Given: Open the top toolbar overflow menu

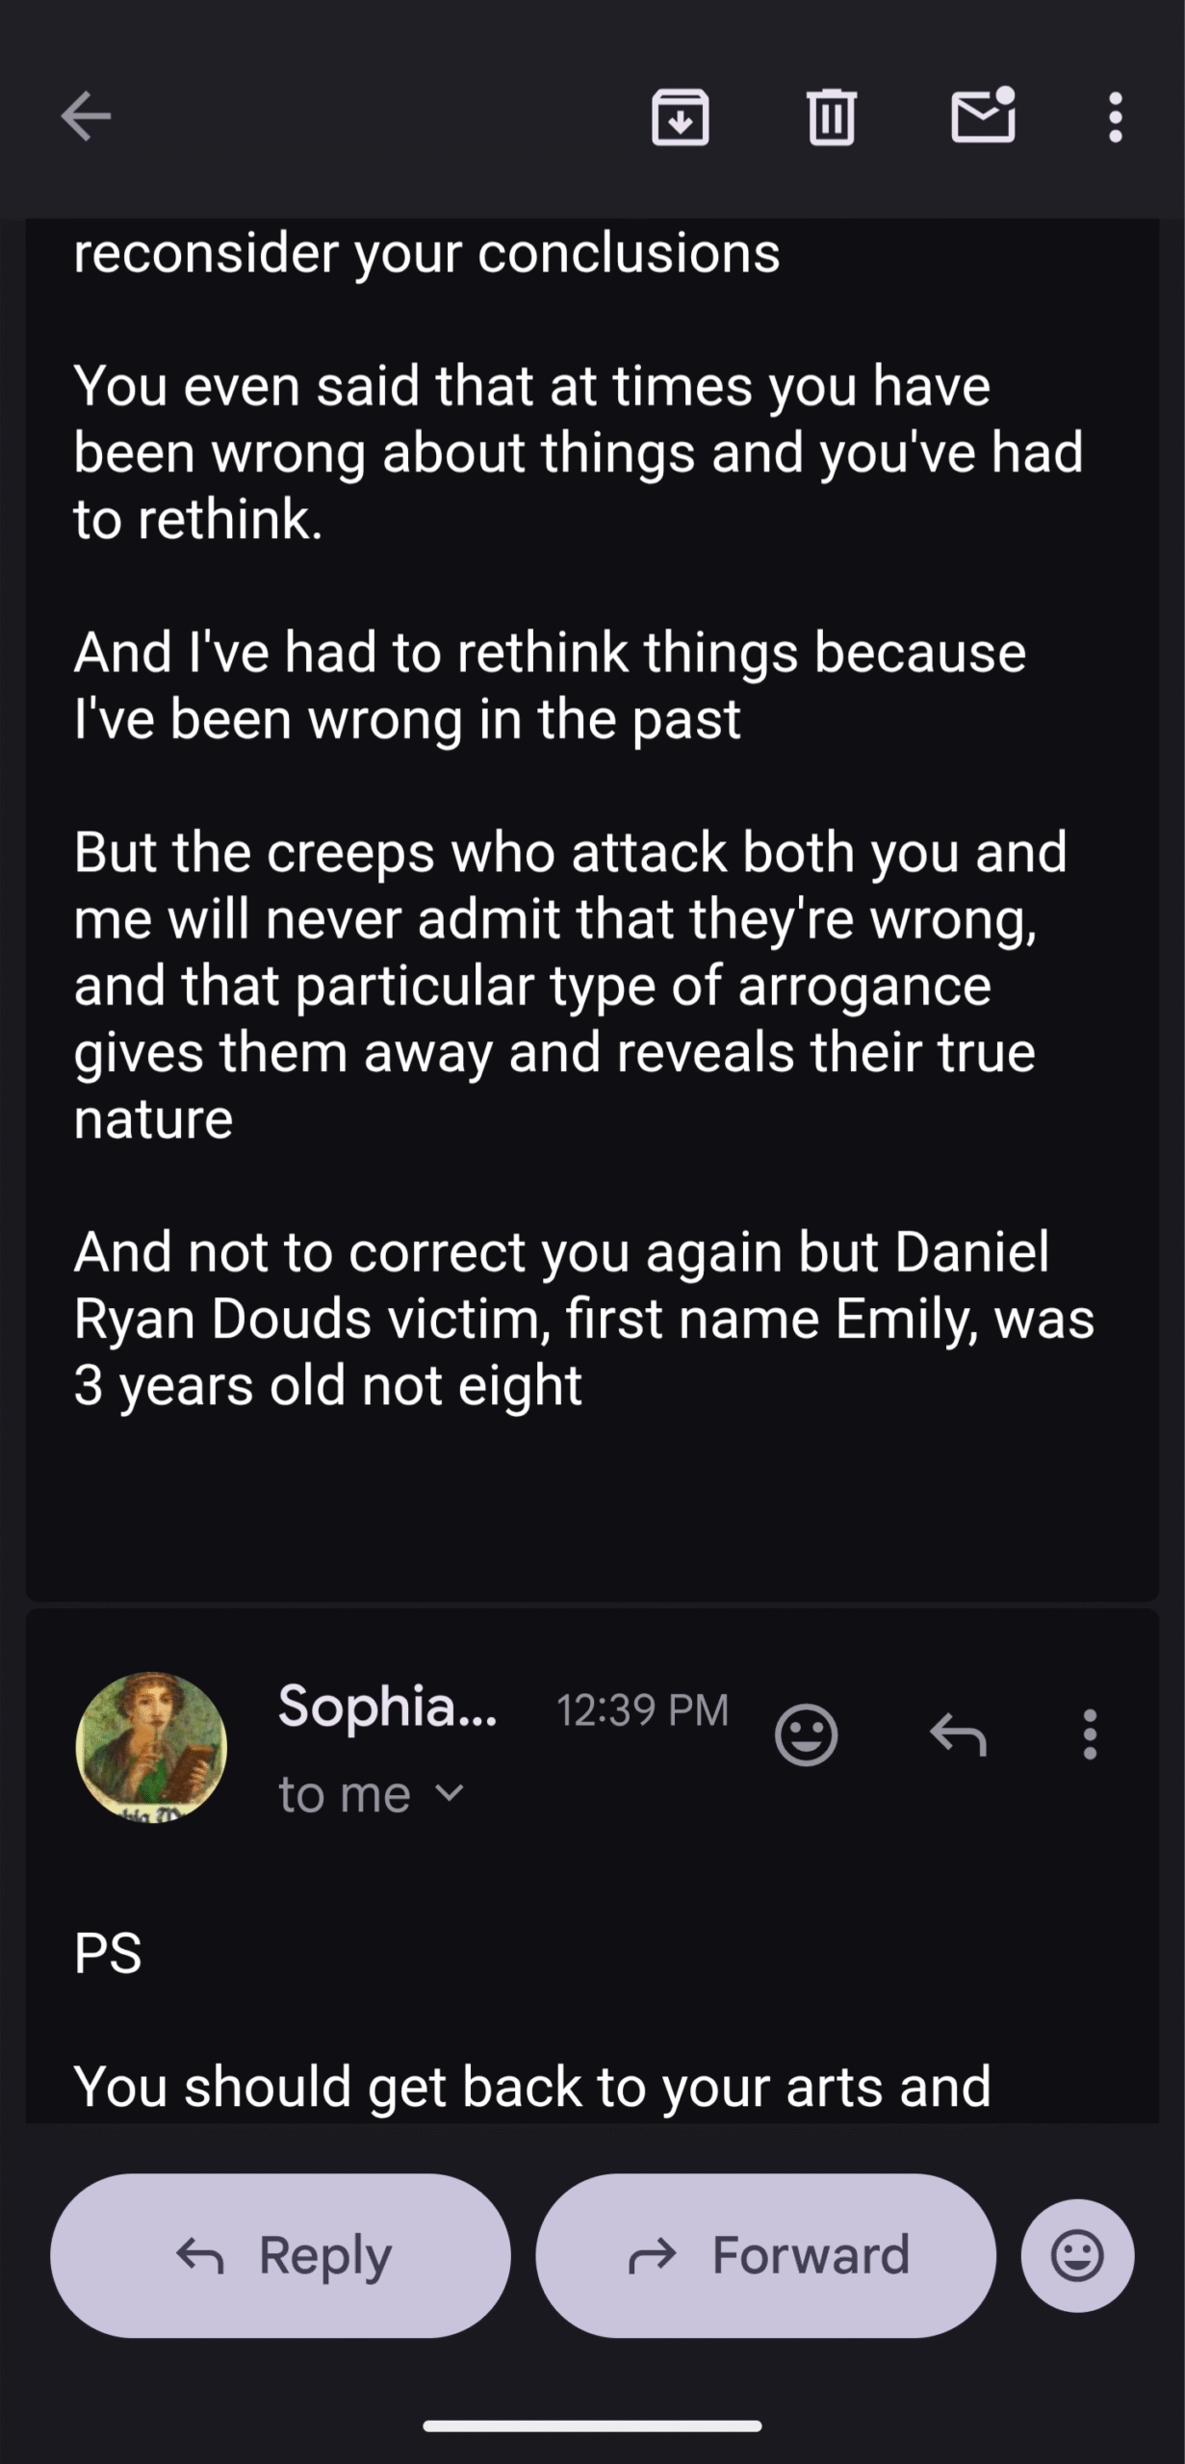Looking at the screenshot, I should pyautogui.click(x=1115, y=117).
